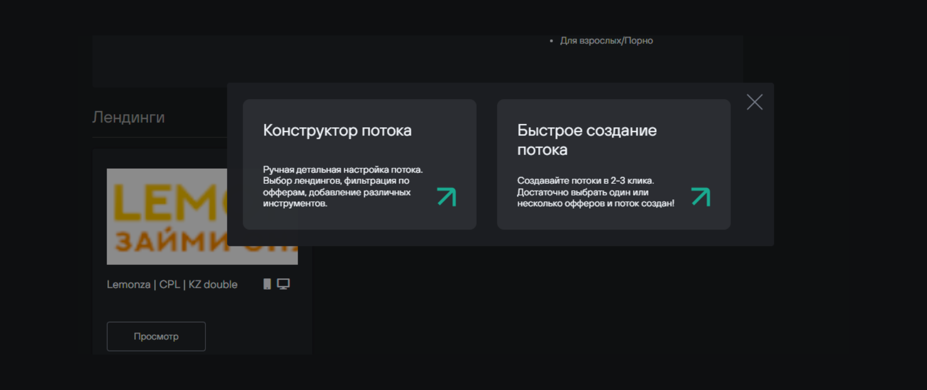The image size is (927, 390).
Task: Click the Создавайте потоки в 2-3 клика text
Action: [596, 192]
